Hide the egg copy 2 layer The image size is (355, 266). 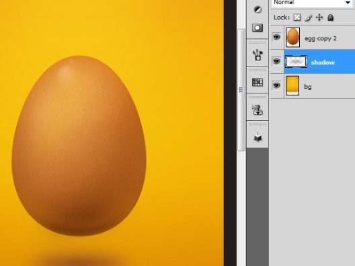coord(276,37)
